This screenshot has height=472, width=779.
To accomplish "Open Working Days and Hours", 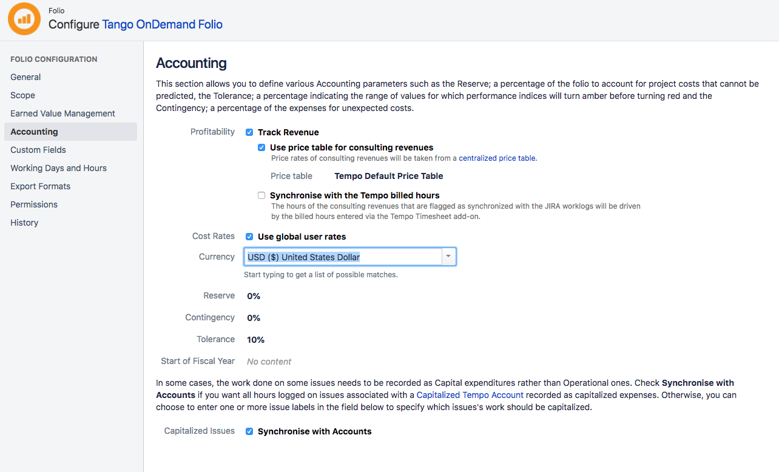I will pyautogui.click(x=58, y=168).
